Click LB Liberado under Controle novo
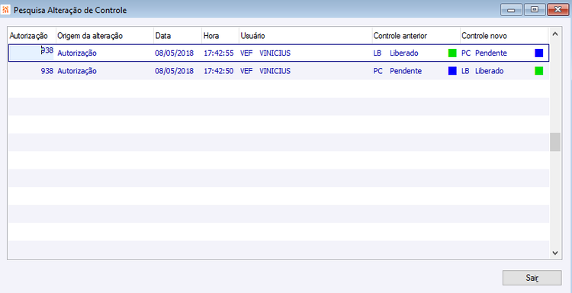Image resolution: width=572 pixels, height=293 pixels. 482,71
